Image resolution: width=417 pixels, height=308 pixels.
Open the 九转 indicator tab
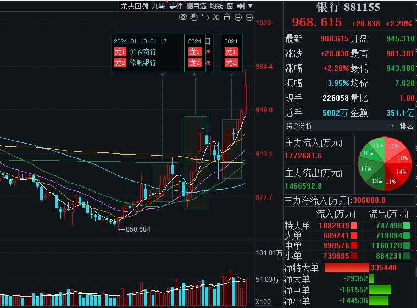pyautogui.click(x=158, y=6)
